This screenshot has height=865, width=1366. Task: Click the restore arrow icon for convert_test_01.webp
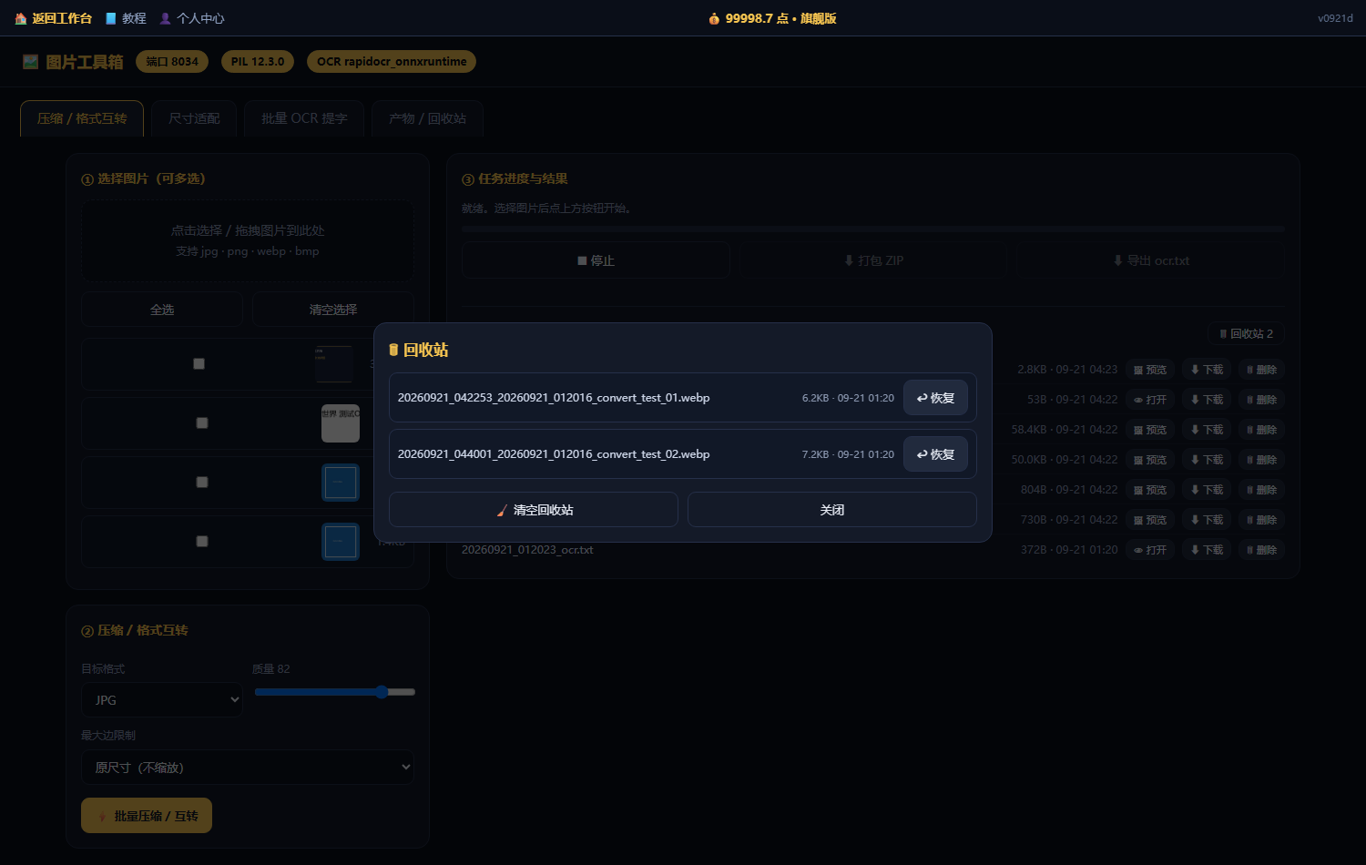[x=922, y=398]
